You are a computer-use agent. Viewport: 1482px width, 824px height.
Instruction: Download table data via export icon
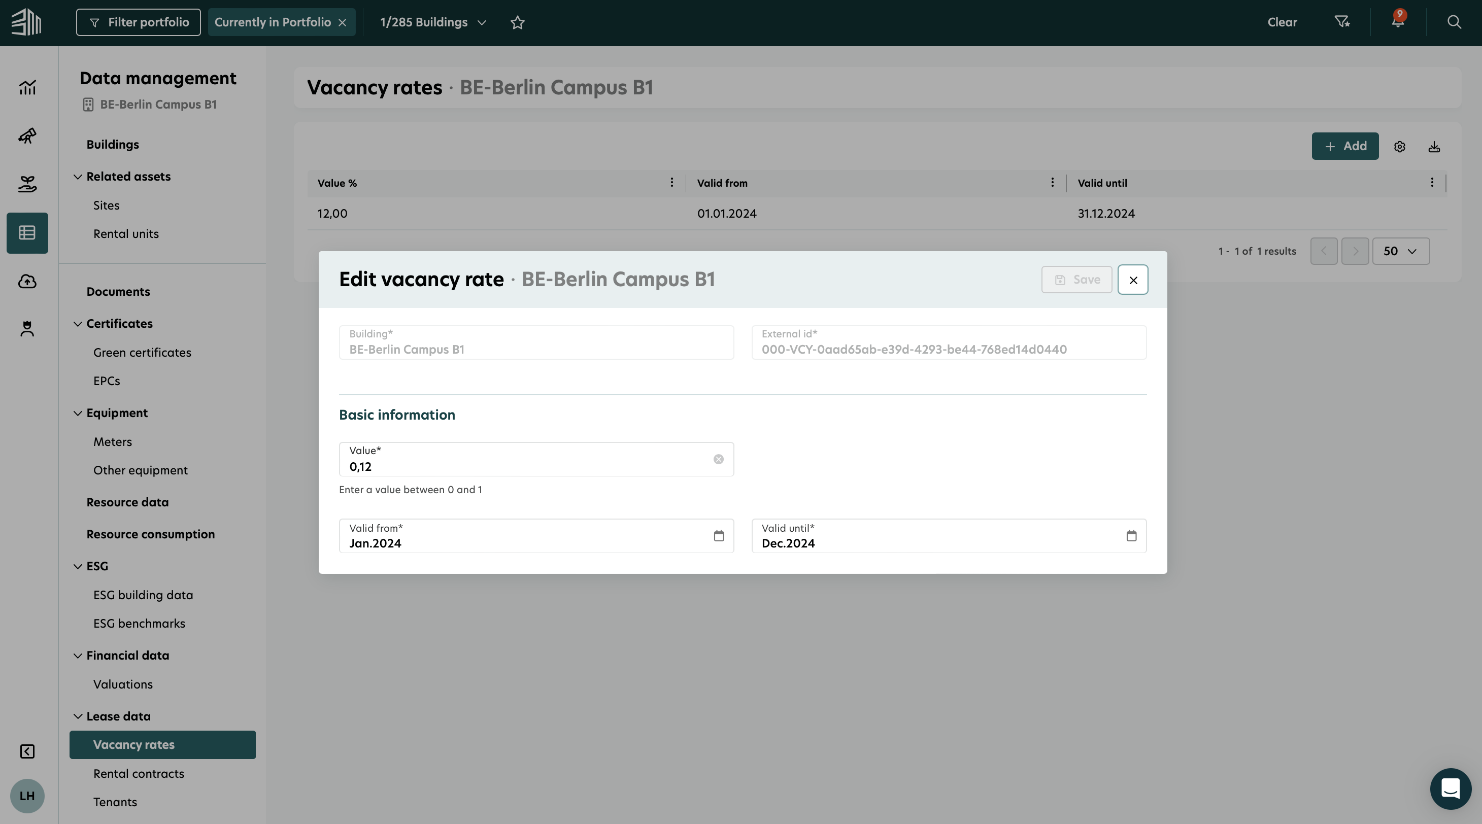pos(1434,147)
